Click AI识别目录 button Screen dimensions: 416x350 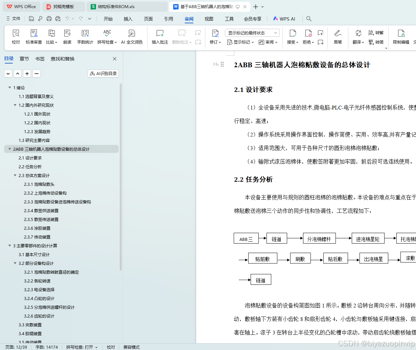(103, 73)
